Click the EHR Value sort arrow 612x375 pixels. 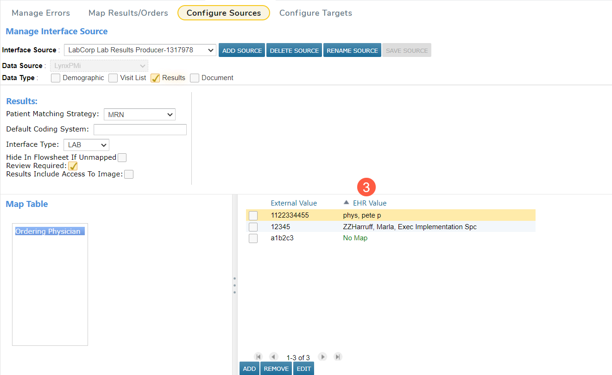346,203
